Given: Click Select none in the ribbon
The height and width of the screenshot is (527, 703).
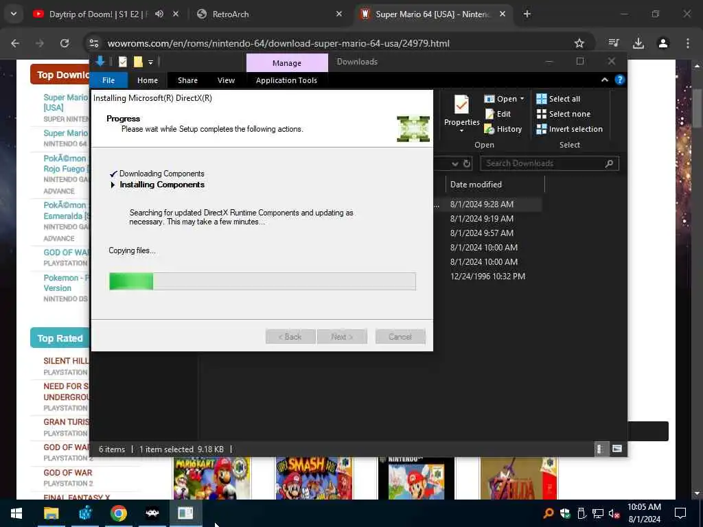Looking at the screenshot, I should click(564, 114).
